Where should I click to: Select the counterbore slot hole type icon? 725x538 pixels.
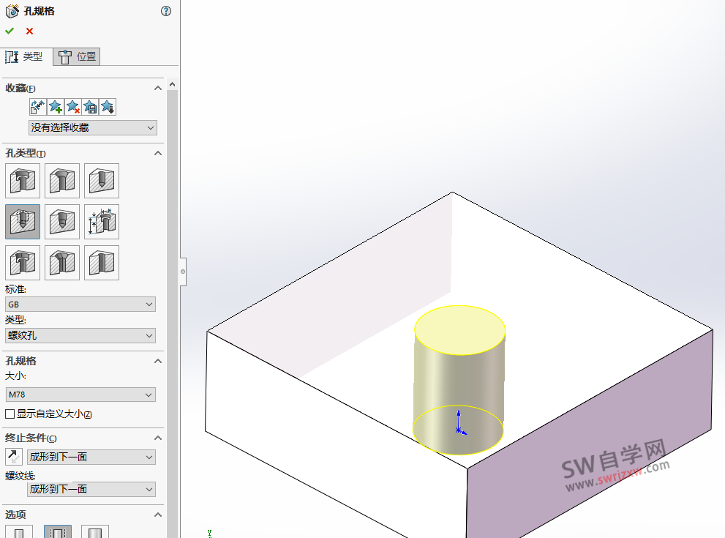click(x=23, y=261)
